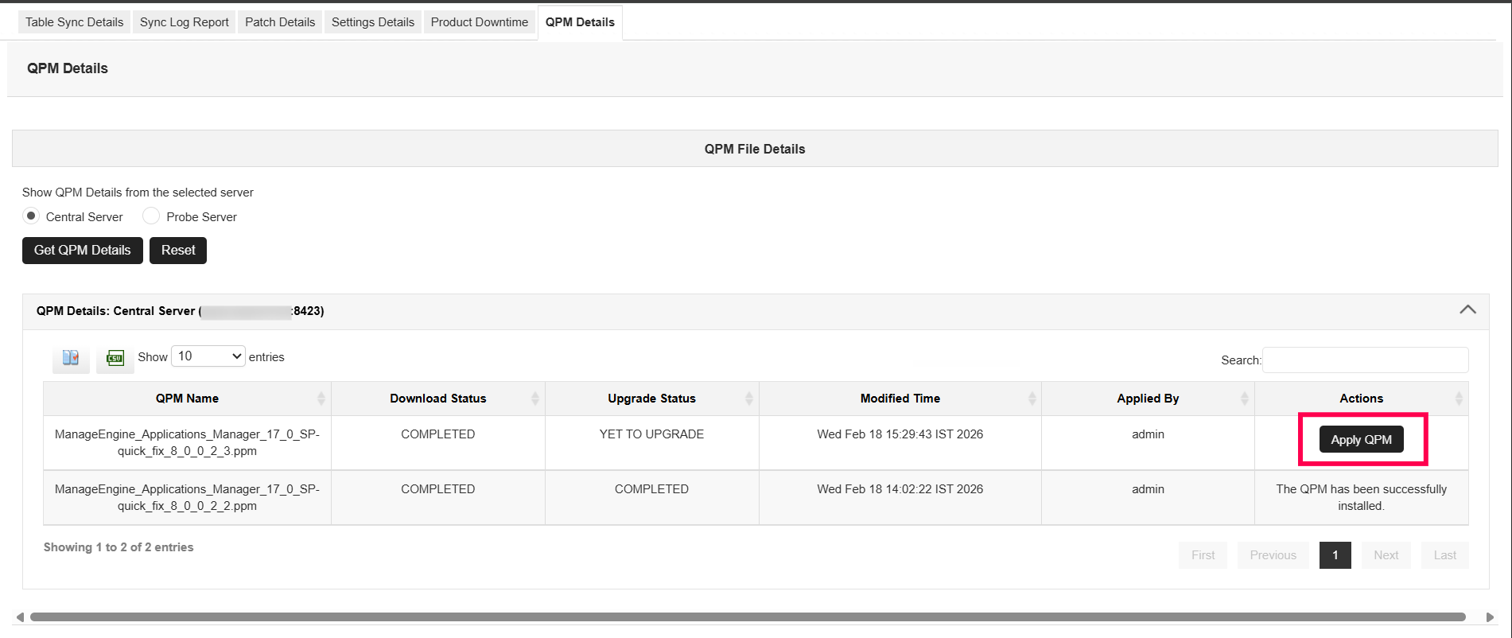
Task: Go to the Previous page
Action: pos(1273,555)
